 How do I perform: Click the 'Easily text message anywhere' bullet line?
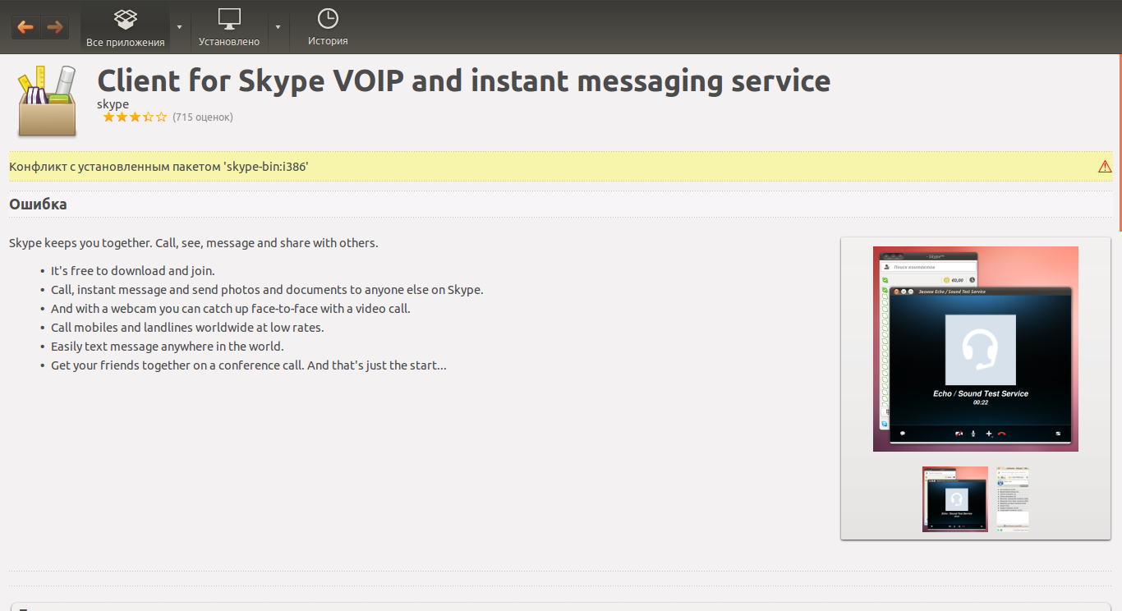coord(168,346)
